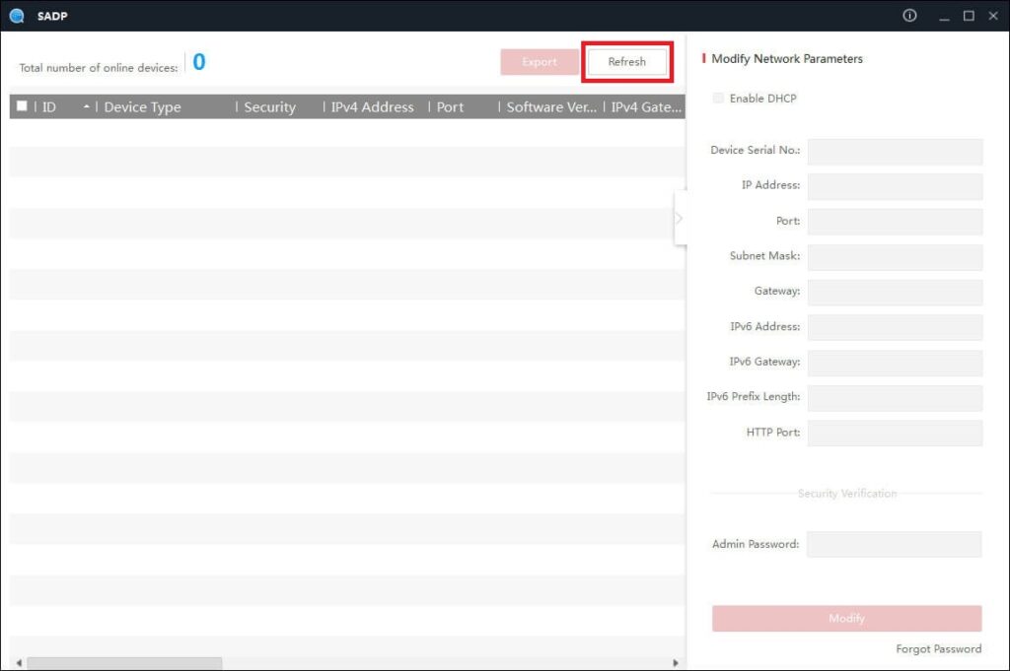Image resolution: width=1010 pixels, height=671 pixels.
Task: Select the Subnet Mask input box
Action: 895,257
